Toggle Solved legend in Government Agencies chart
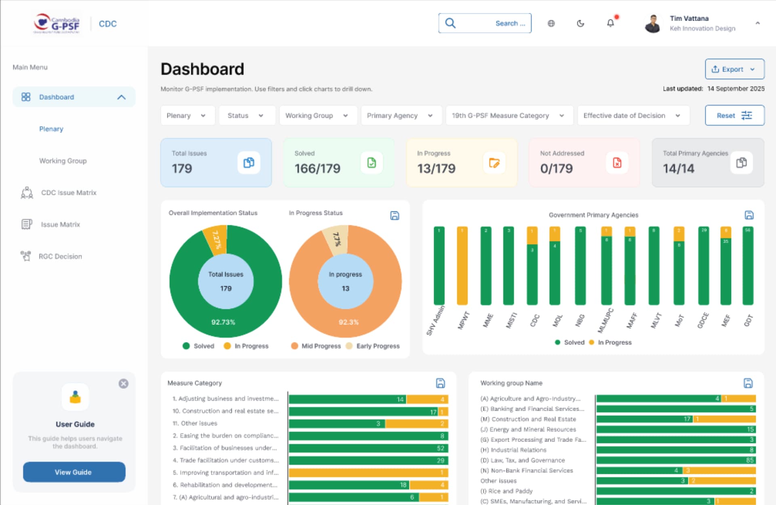776x505 pixels. pyautogui.click(x=570, y=342)
